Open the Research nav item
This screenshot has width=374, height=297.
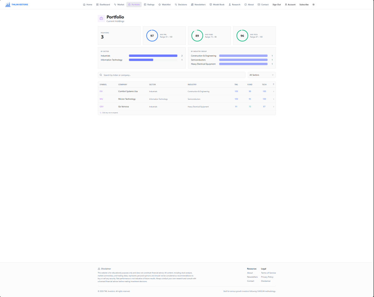point(234,5)
